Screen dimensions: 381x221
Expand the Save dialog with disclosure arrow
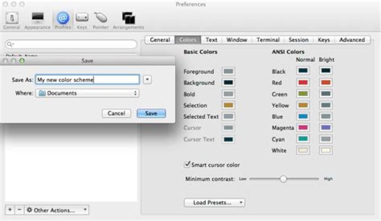(147, 79)
